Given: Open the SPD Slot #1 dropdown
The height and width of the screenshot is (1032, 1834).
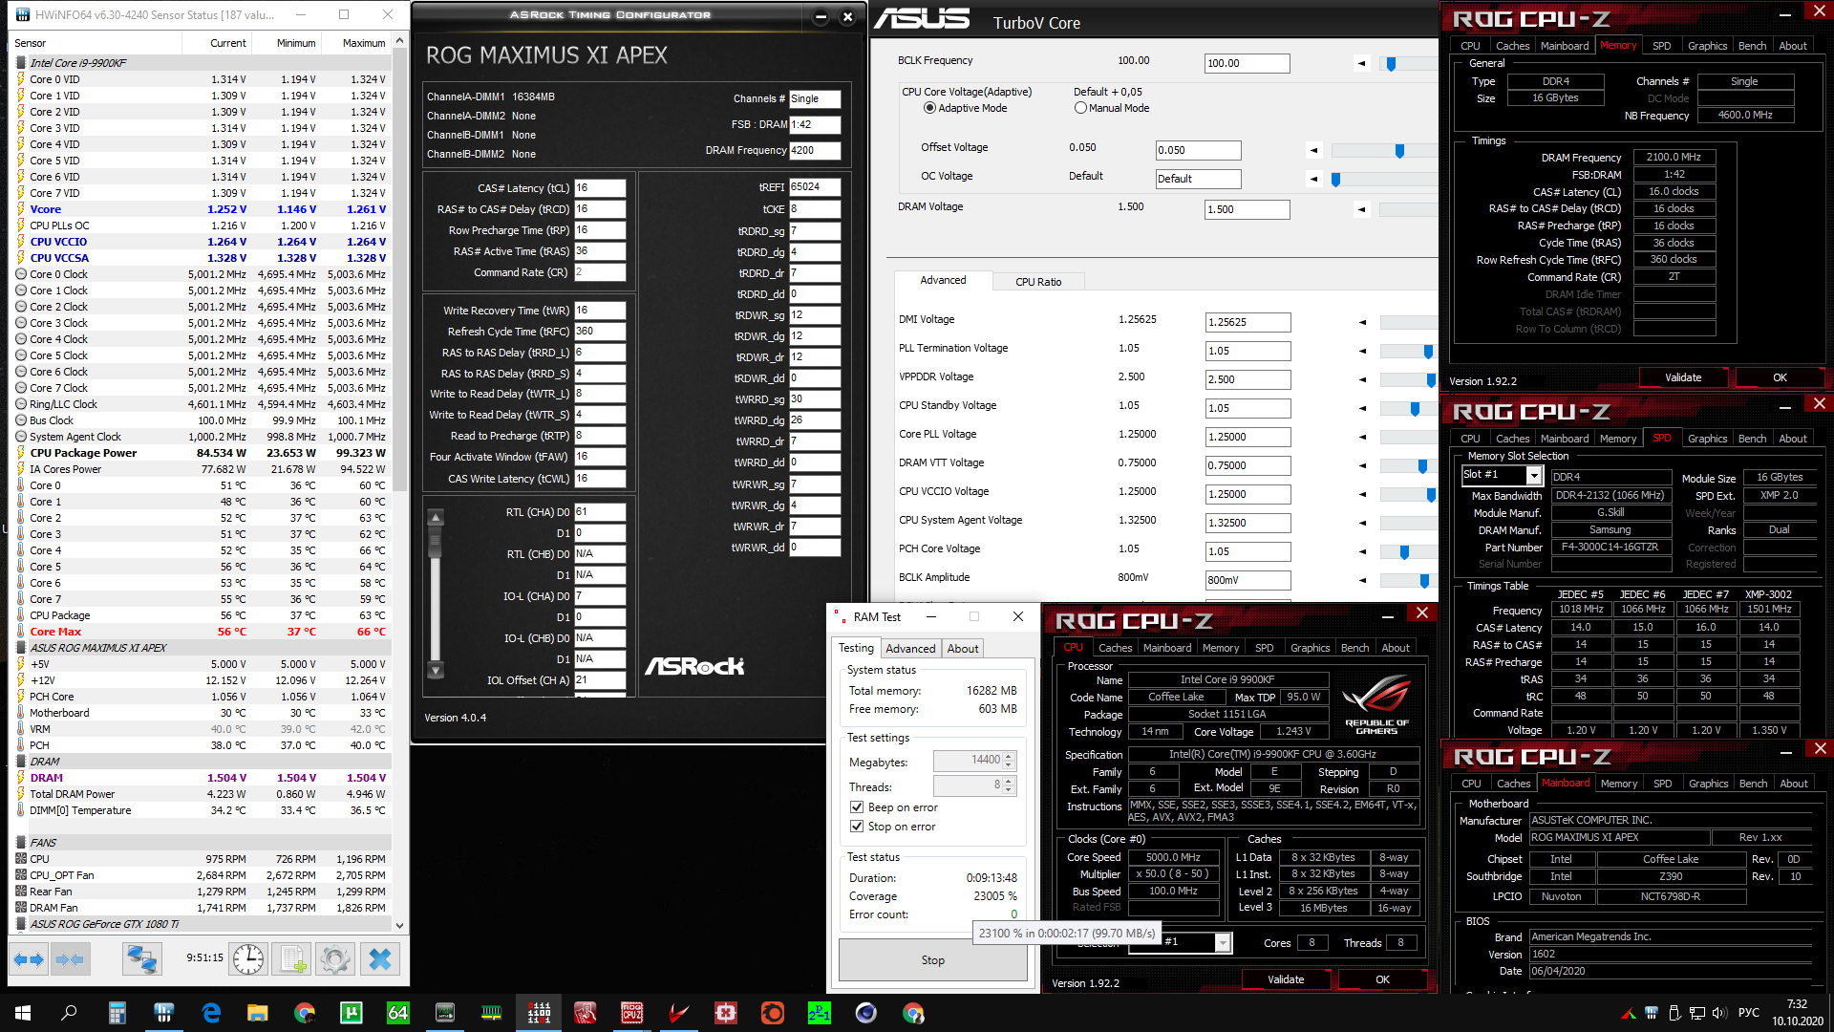Looking at the screenshot, I should tap(1534, 475).
